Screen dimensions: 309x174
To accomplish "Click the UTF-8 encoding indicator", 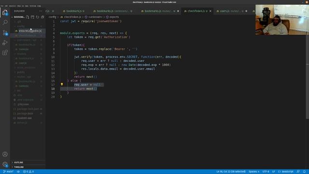I will click(x=266, y=172).
